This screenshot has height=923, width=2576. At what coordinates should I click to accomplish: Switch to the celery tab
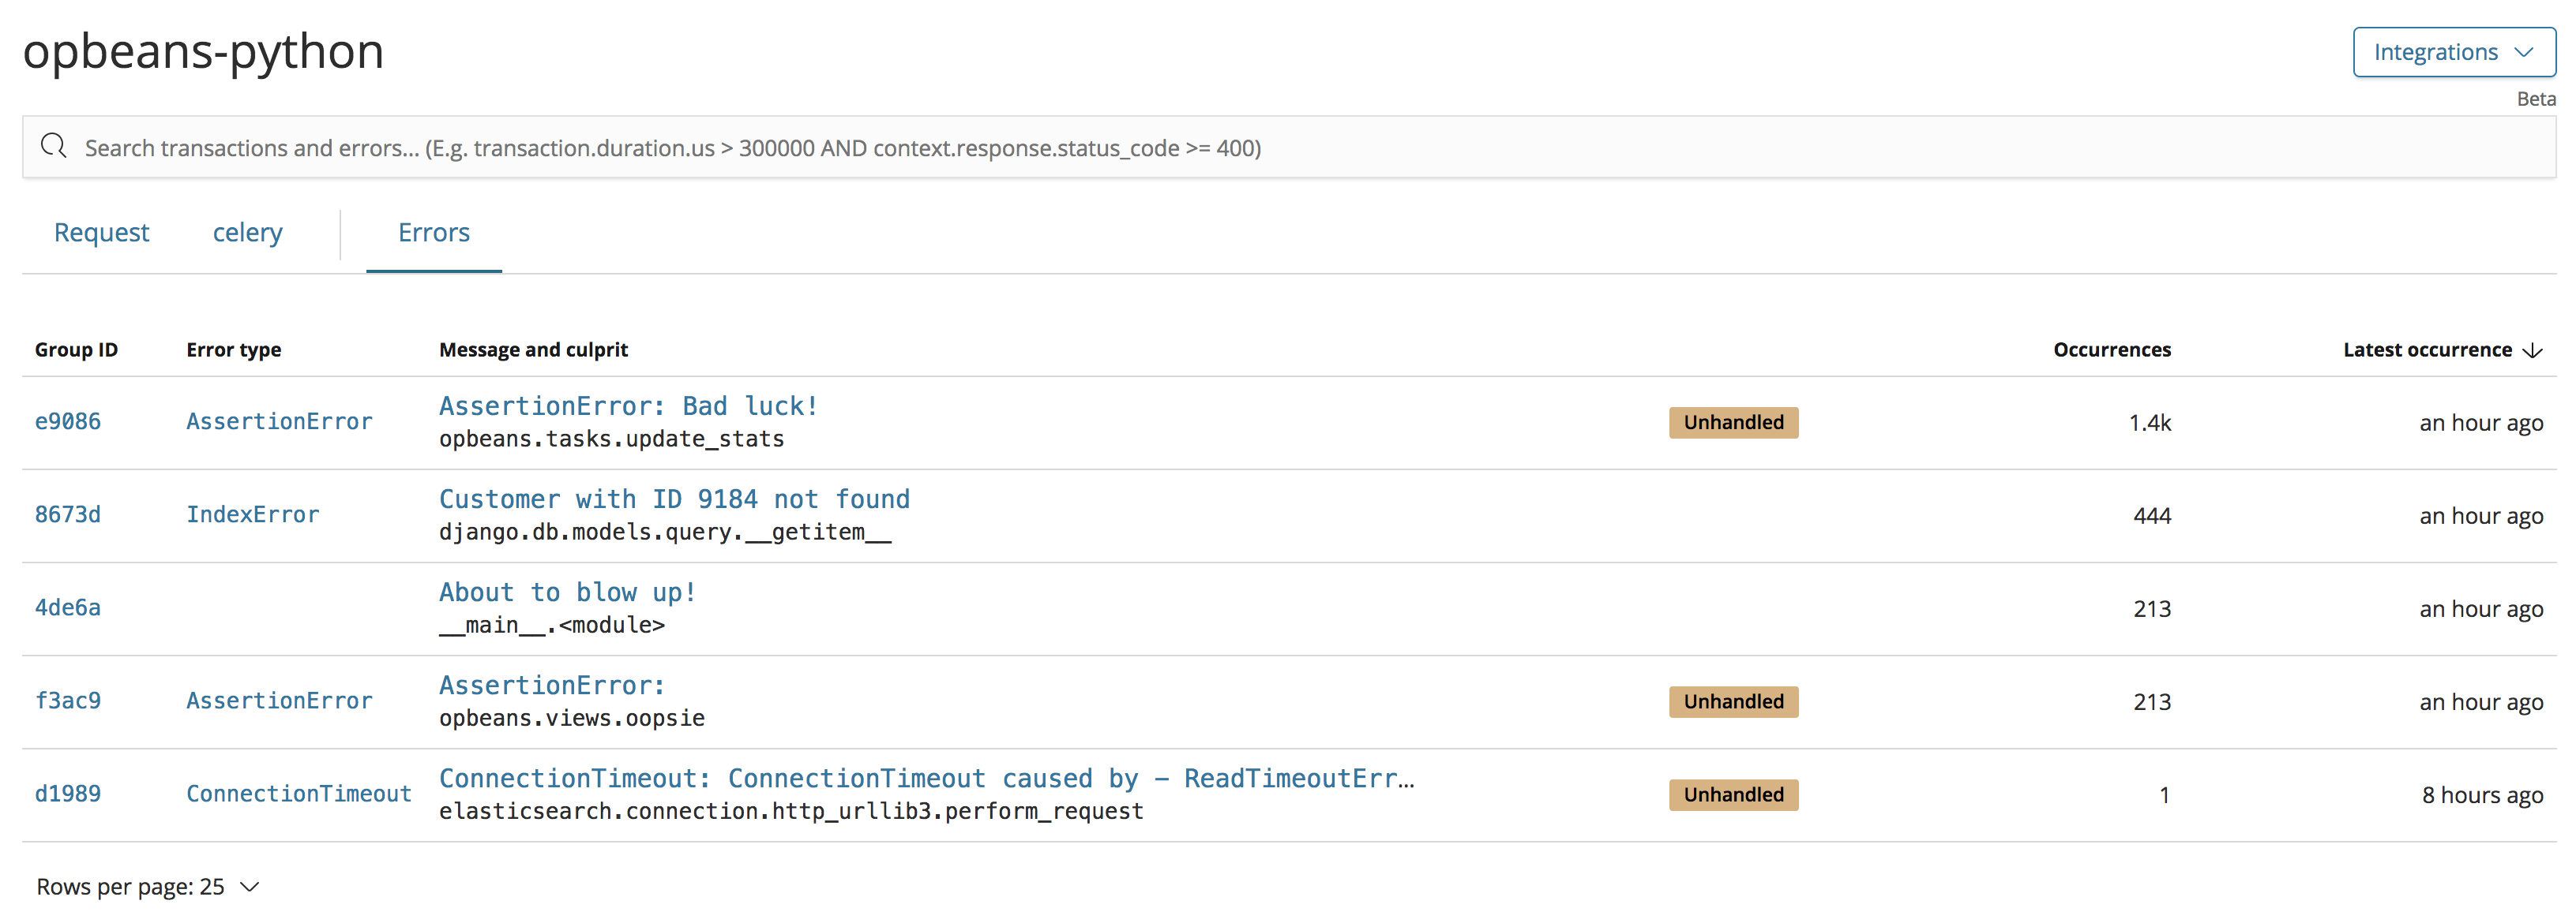point(247,233)
